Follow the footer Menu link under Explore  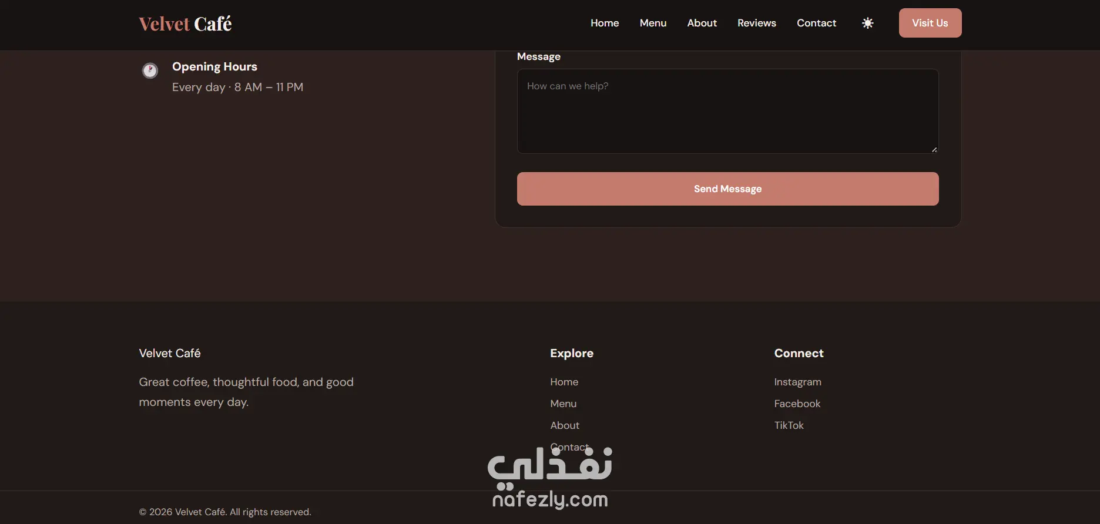click(x=564, y=404)
